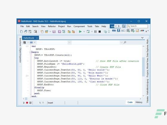Pause the running program

click(x=95, y=32)
